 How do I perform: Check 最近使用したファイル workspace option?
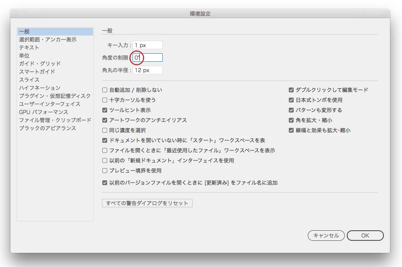point(105,150)
